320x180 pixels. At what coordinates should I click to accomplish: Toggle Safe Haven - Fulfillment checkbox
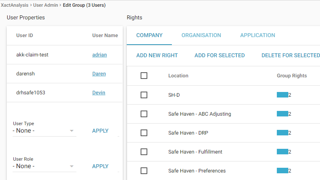[x=144, y=152]
